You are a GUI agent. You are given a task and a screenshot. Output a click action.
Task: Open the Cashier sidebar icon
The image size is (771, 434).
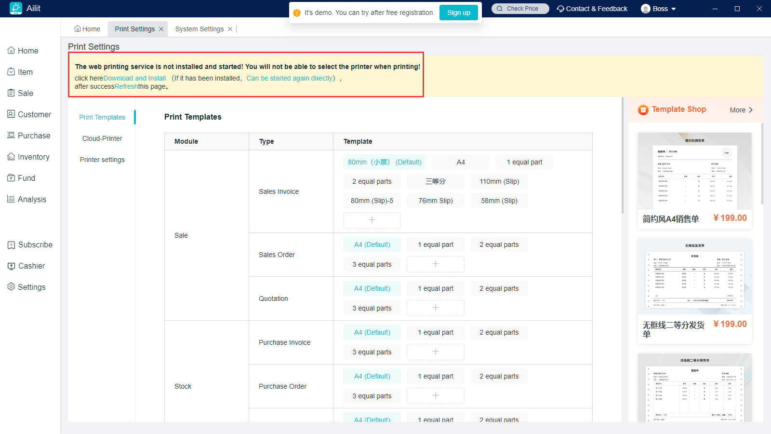11,266
